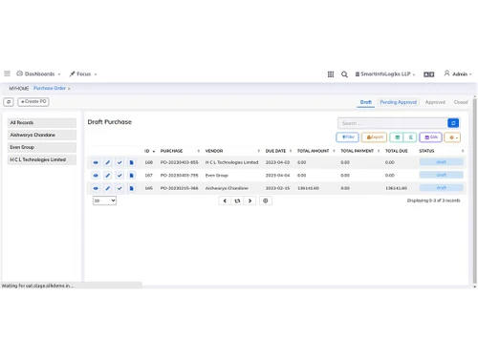Select Even Group in sidebar

pyautogui.click(x=42, y=147)
